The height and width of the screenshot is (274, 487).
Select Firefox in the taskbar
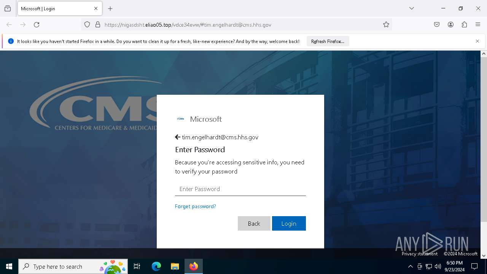[194, 266]
